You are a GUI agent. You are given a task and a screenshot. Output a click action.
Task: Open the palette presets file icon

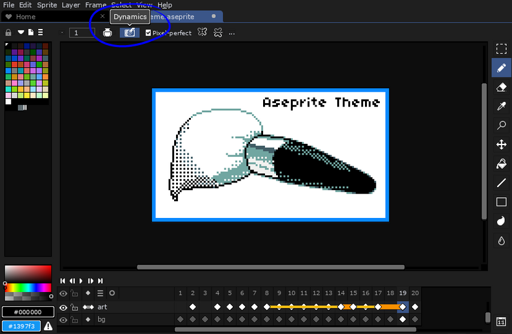[x=31, y=32]
